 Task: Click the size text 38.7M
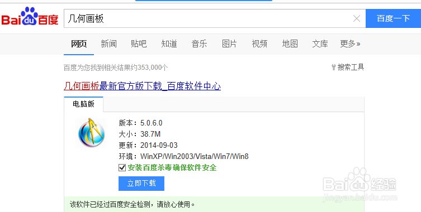150,134
